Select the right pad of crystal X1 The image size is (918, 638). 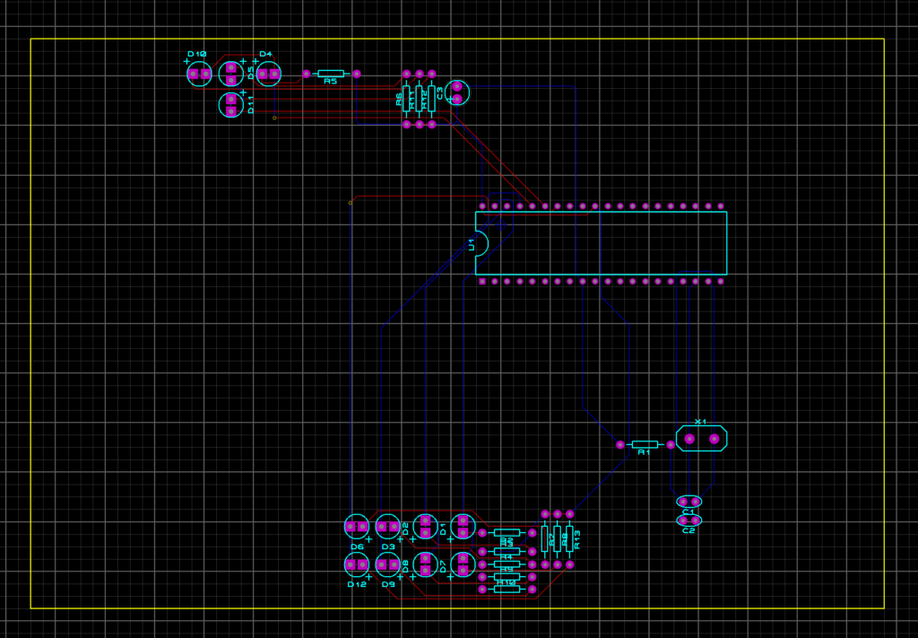(714, 439)
